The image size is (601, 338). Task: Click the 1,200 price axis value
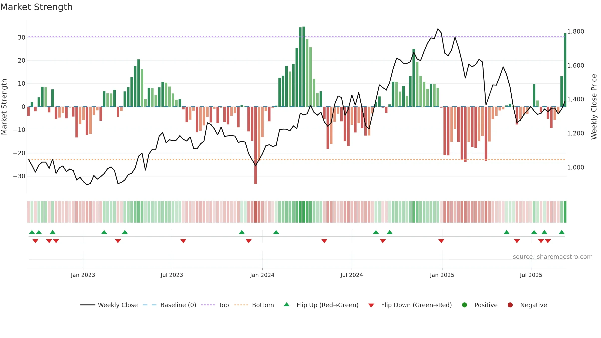(575, 133)
